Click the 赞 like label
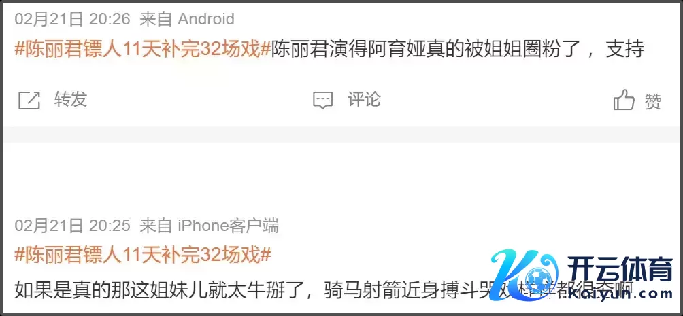The image size is (683, 316). (x=653, y=101)
